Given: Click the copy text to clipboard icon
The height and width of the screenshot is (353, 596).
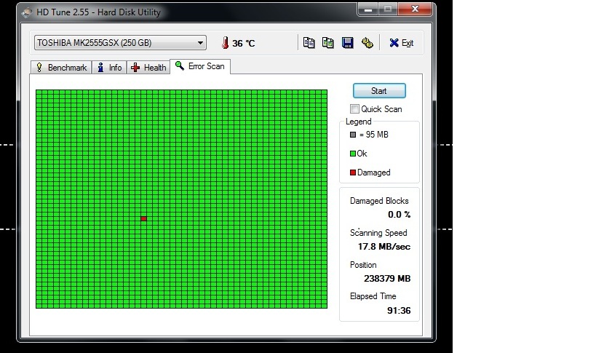Looking at the screenshot, I should pos(309,42).
